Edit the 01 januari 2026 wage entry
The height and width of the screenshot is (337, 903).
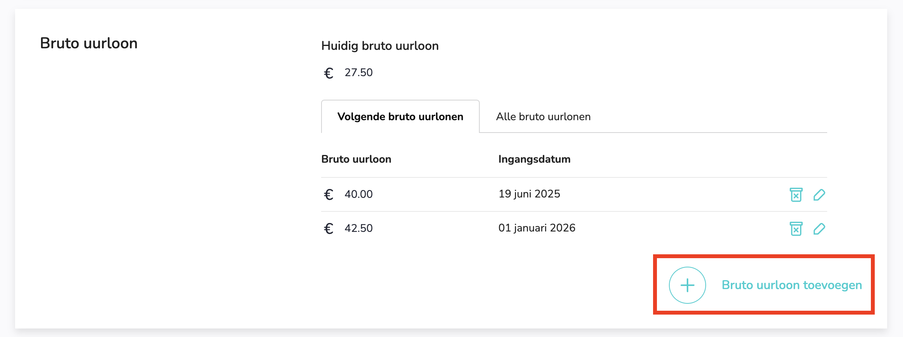point(819,229)
